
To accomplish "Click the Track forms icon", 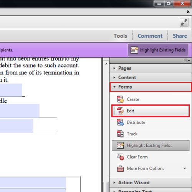I will point(120,134).
